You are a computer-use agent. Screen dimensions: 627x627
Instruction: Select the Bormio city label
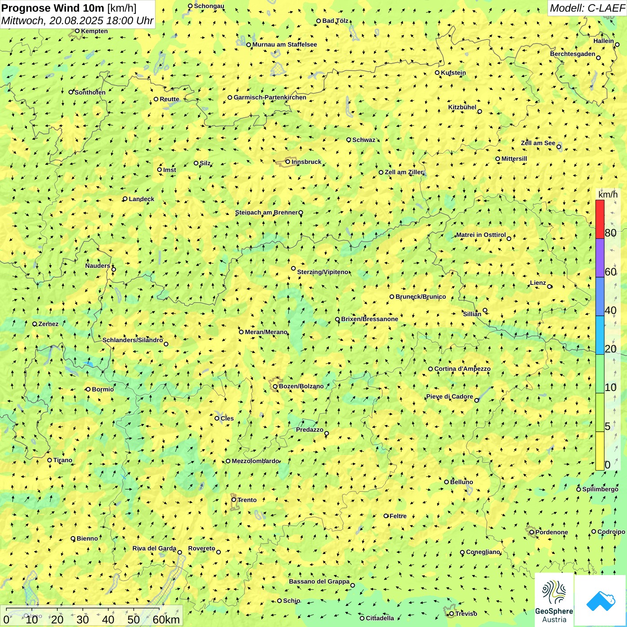(103, 389)
